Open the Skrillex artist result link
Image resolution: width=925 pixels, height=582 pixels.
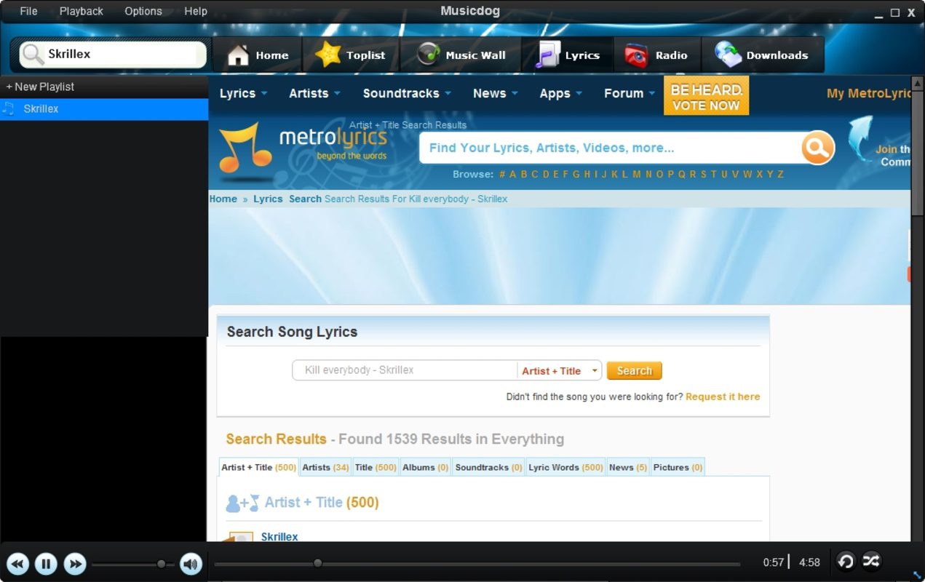click(x=279, y=536)
